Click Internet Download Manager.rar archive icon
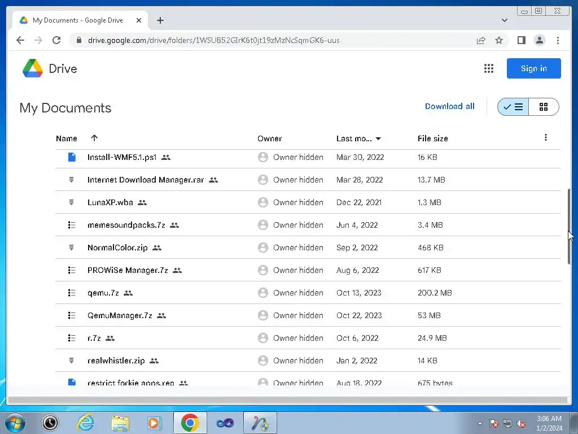This screenshot has width=578, height=434. pos(72,180)
